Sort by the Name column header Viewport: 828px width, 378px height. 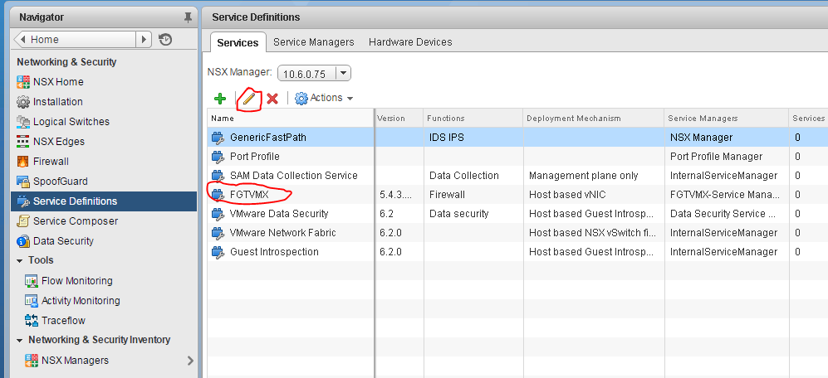coord(291,119)
